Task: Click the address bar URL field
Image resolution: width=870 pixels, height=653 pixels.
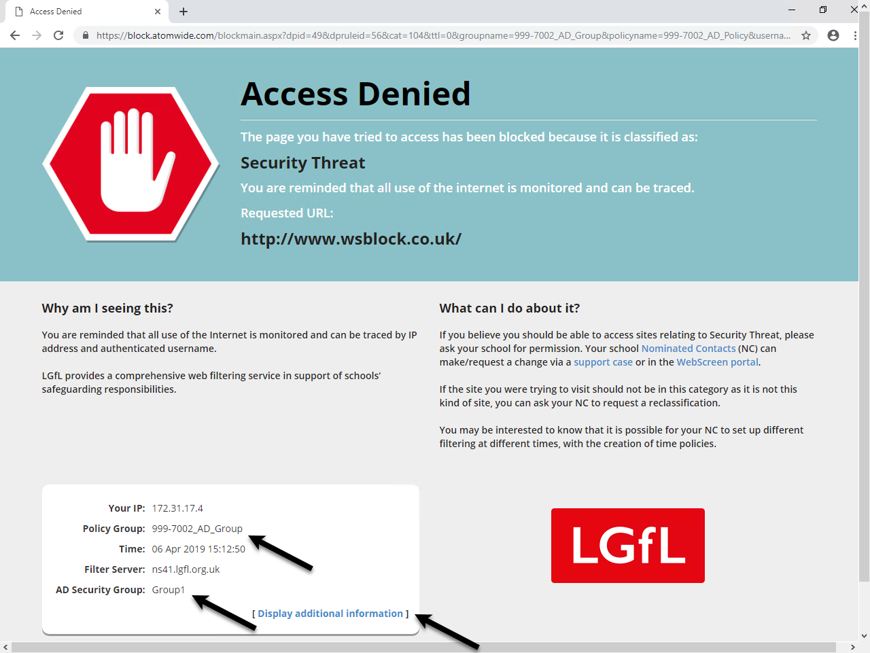Action: tap(443, 35)
